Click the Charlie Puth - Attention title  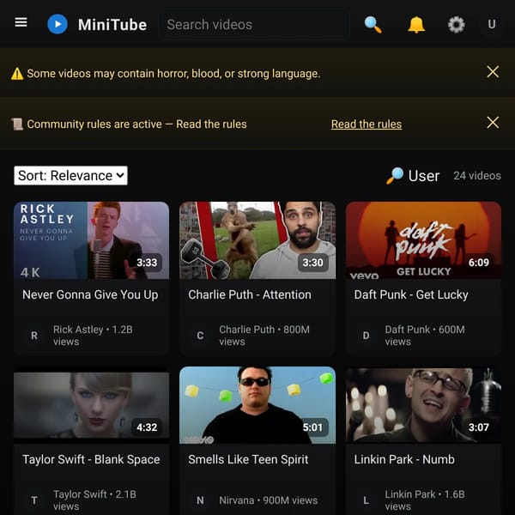(x=250, y=295)
